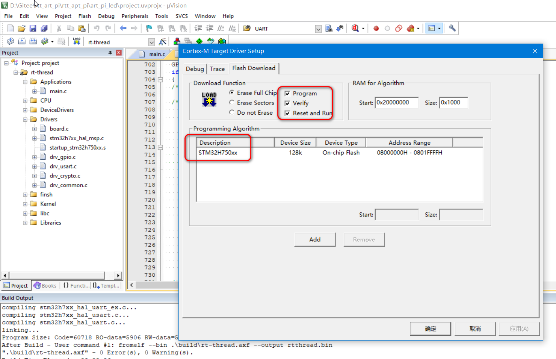Screen dimensions: 556x359
Task: Expand the Libraries folder
Action: [25, 223]
